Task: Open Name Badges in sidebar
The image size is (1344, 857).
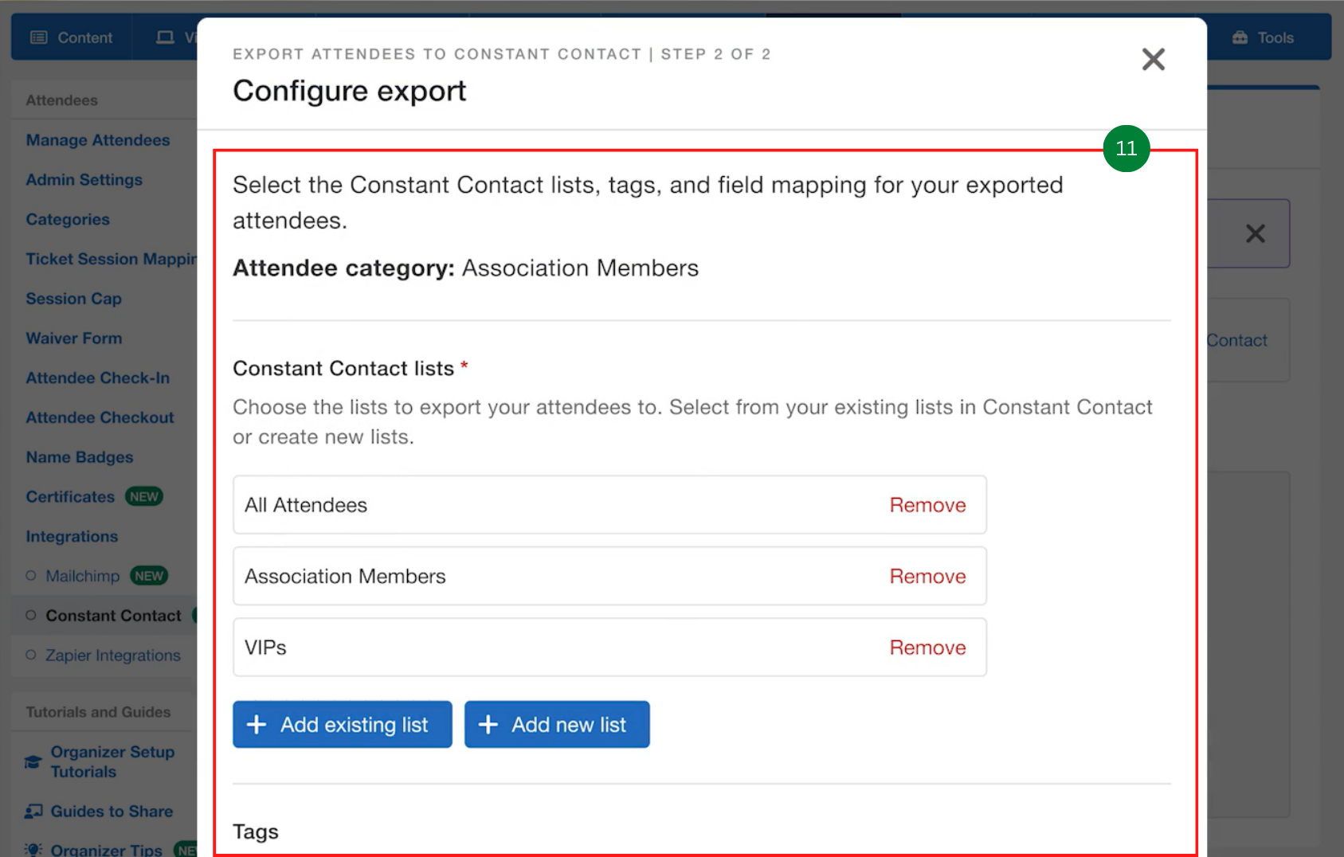Action: pyautogui.click(x=80, y=457)
